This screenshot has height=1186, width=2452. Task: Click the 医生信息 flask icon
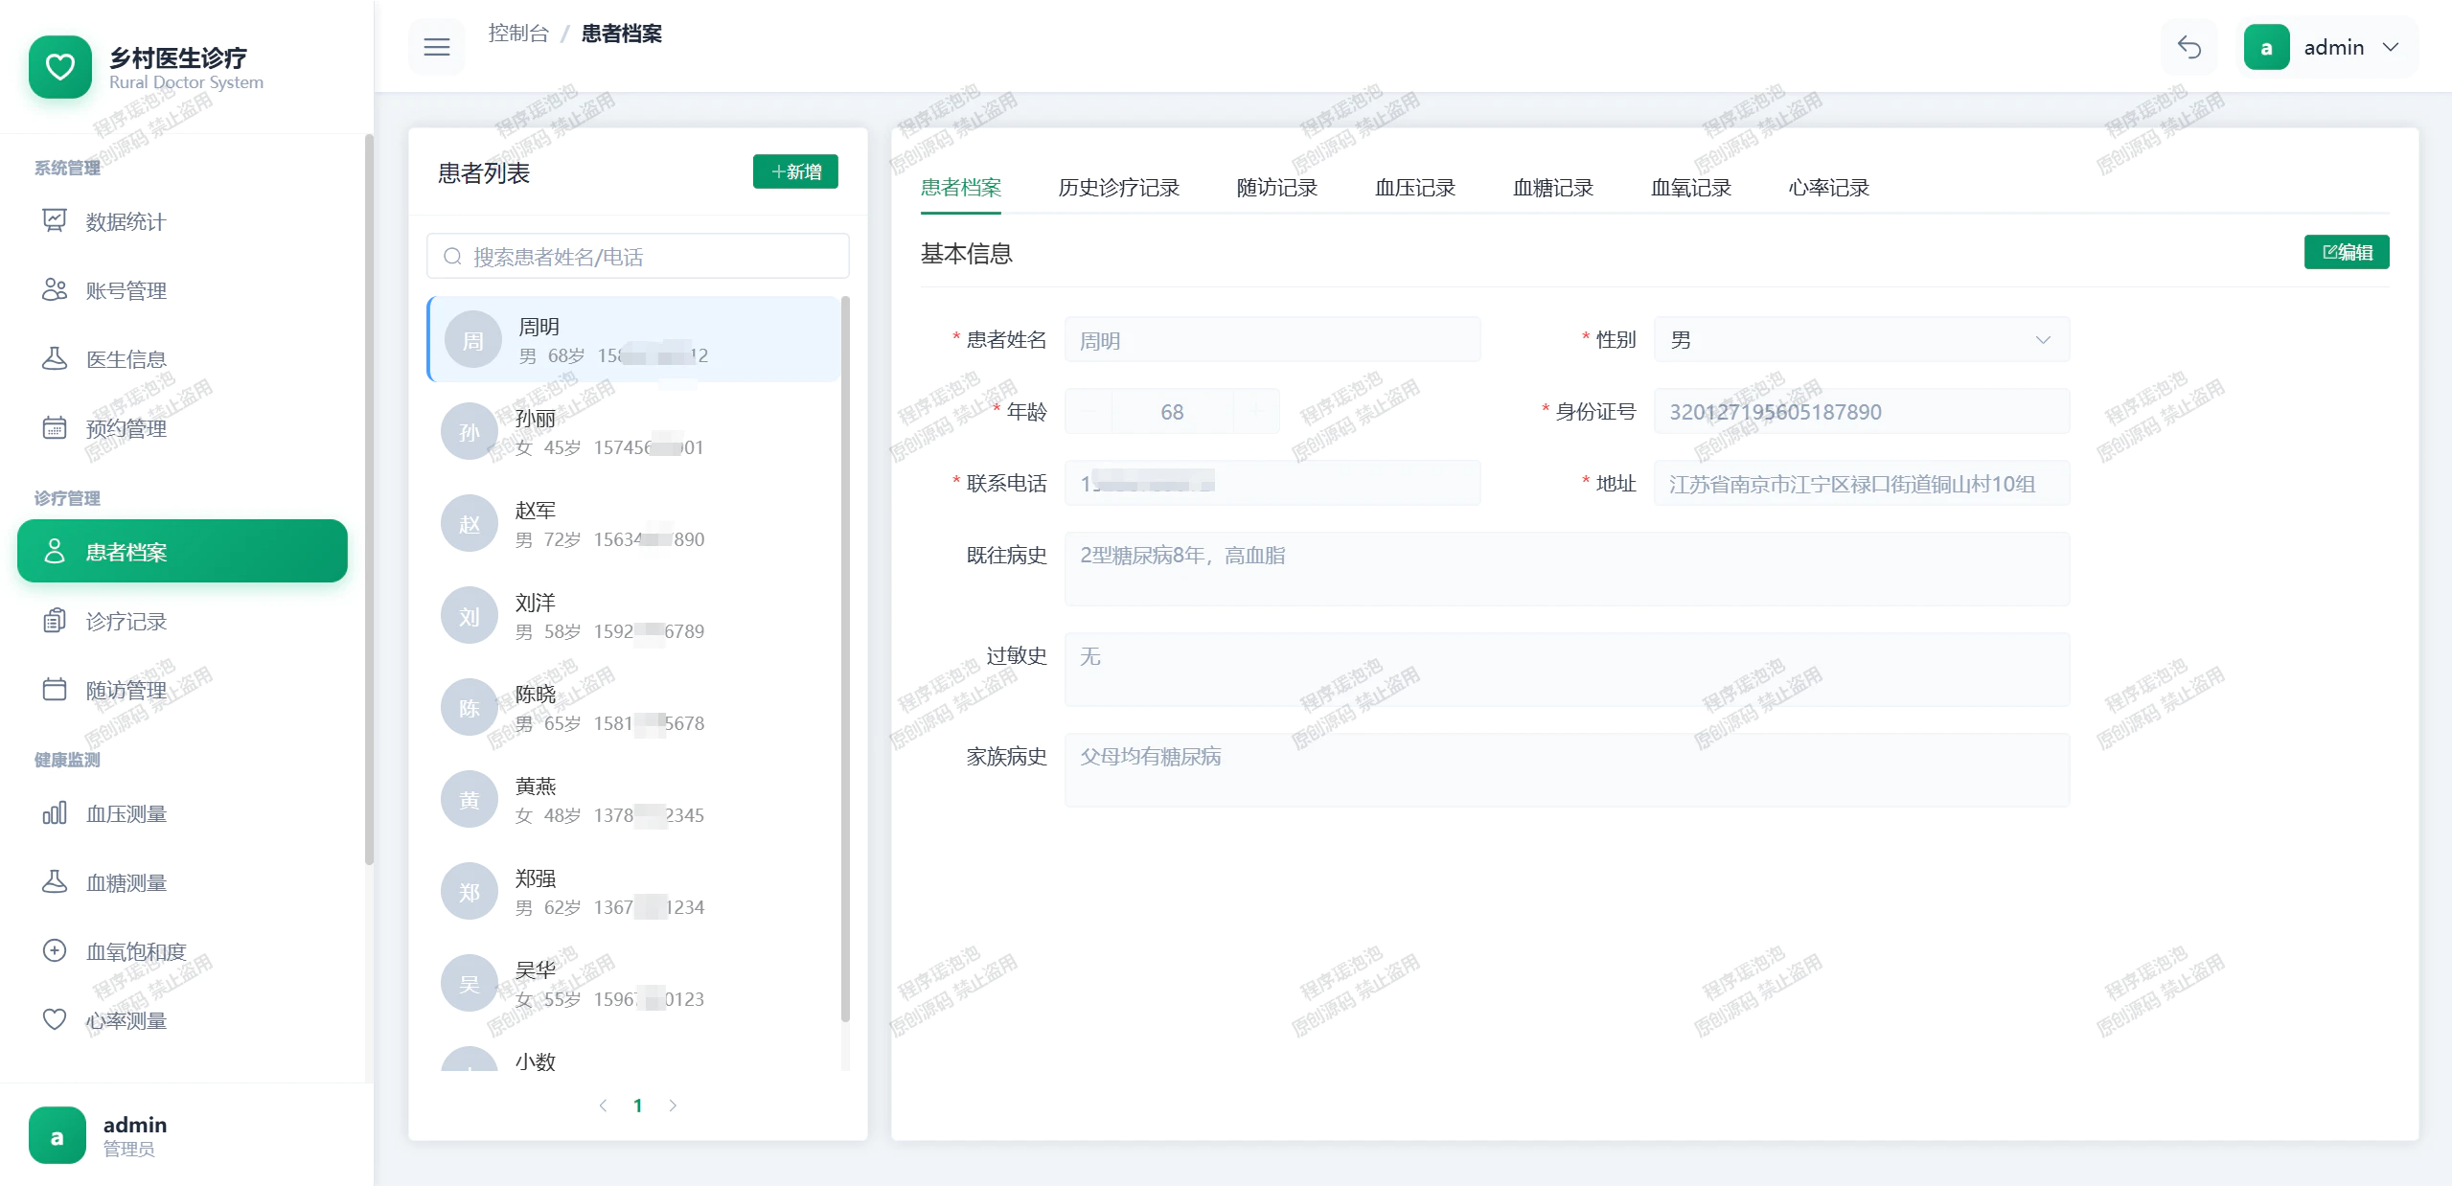pos(55,359)
